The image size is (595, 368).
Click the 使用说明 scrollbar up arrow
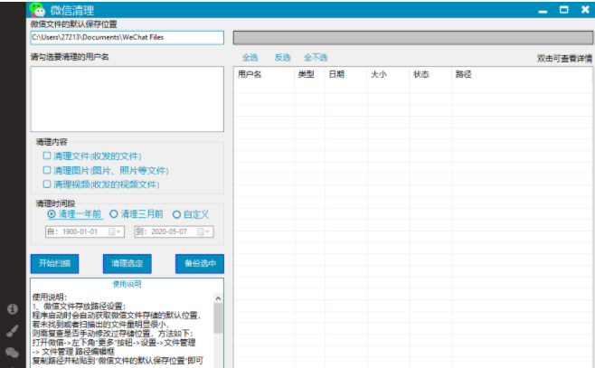[x=218, y=298]
